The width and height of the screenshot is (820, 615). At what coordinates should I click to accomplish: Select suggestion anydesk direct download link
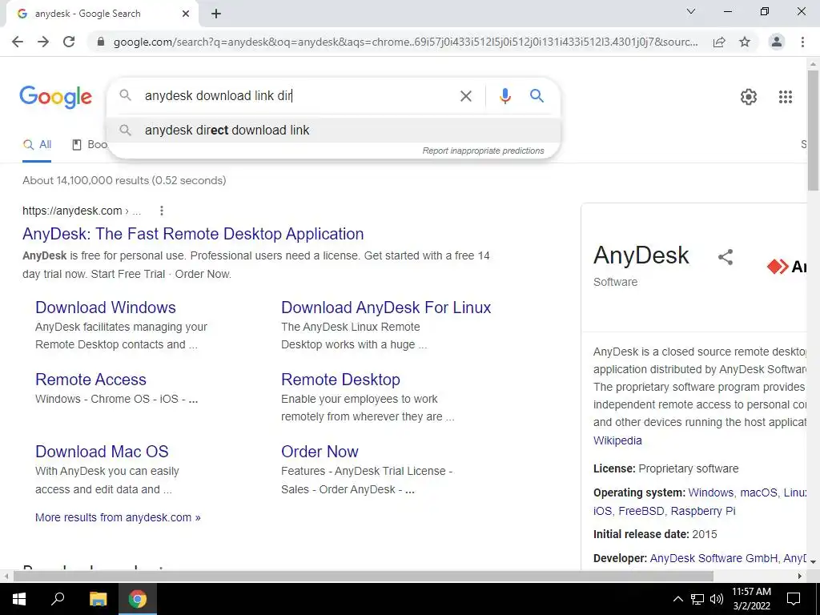pos(334,131)
